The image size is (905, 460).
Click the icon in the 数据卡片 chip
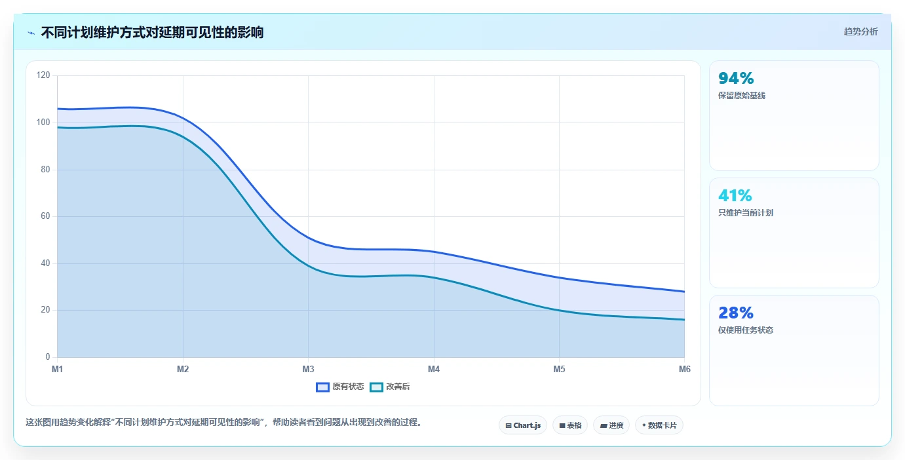(x=644, y=426)
